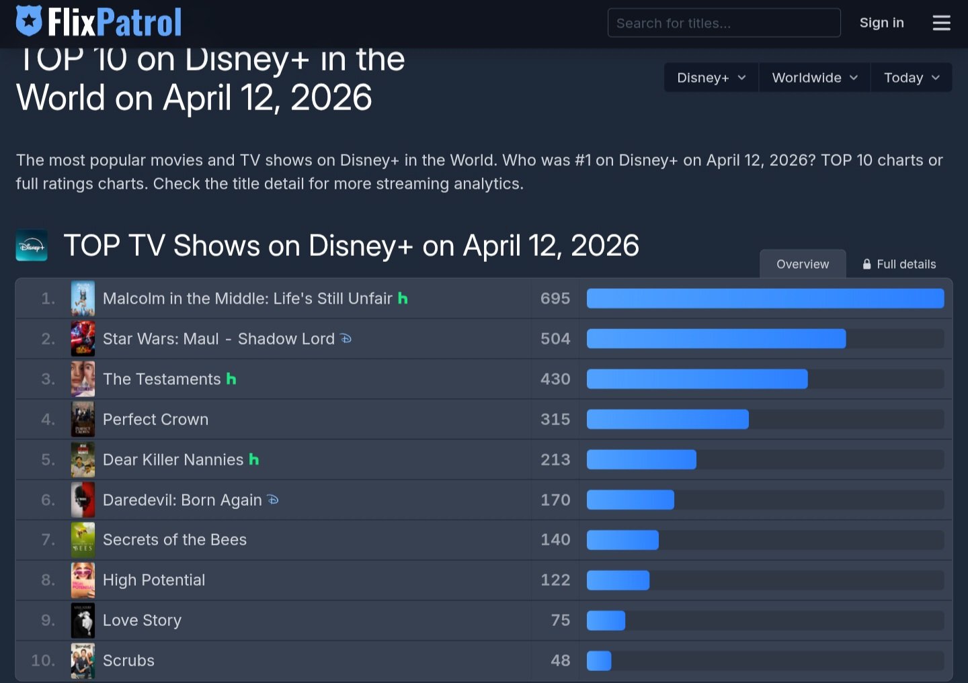The image size is (968, 683).
Task: Click the 695 points value for Malcolm
Action: 555,298
